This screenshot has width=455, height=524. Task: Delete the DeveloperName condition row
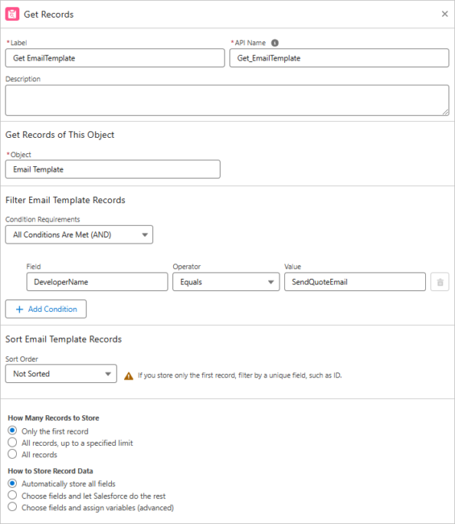pyautogui.click(x=440, y=282)
